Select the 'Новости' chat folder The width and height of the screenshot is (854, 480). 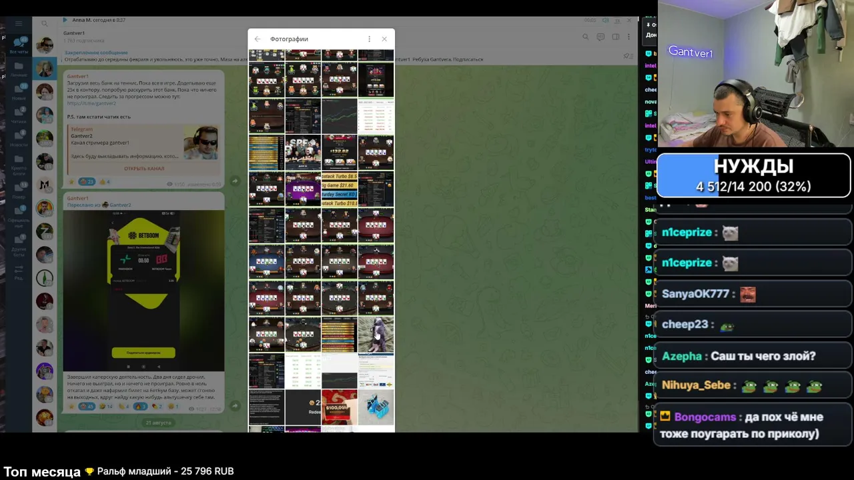point(19,139)
